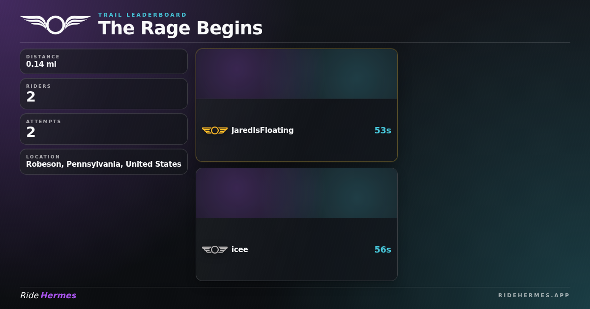Open second-place card banner image
The height and width of the screenshot is (309, 590).
pos(296,193)
